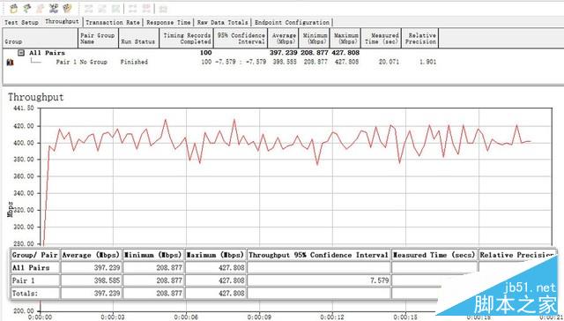The image size is (564, 321).
Task: Select the Pair 1 No Group row
Action: [x=220, y=62]
